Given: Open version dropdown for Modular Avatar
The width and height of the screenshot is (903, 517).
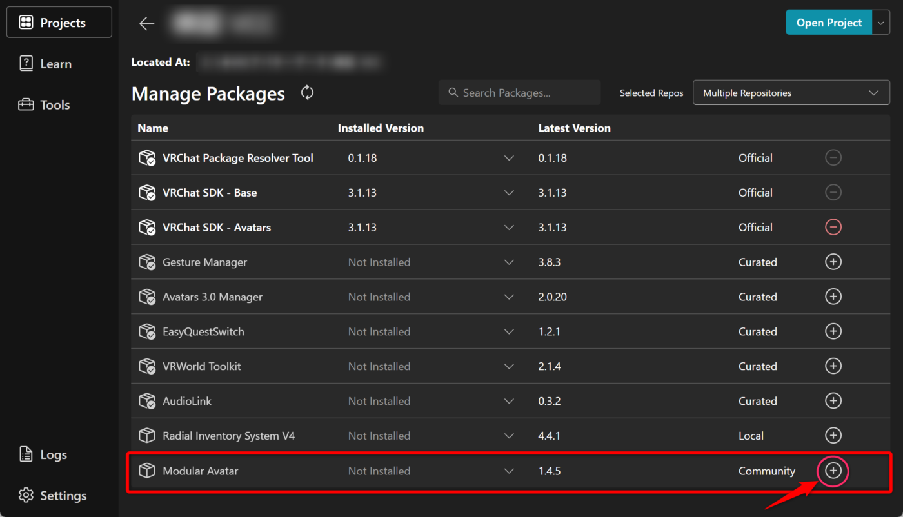Looking at the screenshot, I should pos(509,471).
